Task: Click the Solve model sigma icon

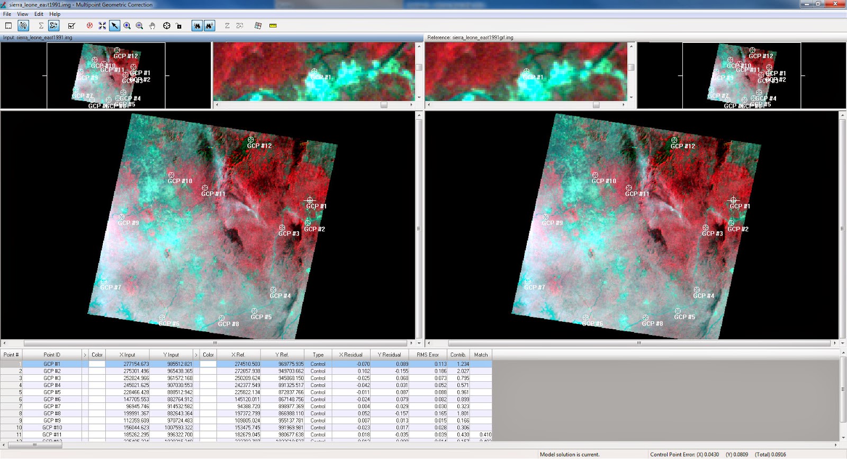Action: coord(41,25)
